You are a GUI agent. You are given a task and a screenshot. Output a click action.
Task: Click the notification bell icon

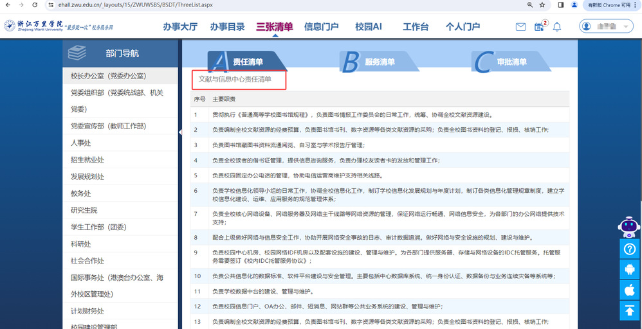coord(557,27)
